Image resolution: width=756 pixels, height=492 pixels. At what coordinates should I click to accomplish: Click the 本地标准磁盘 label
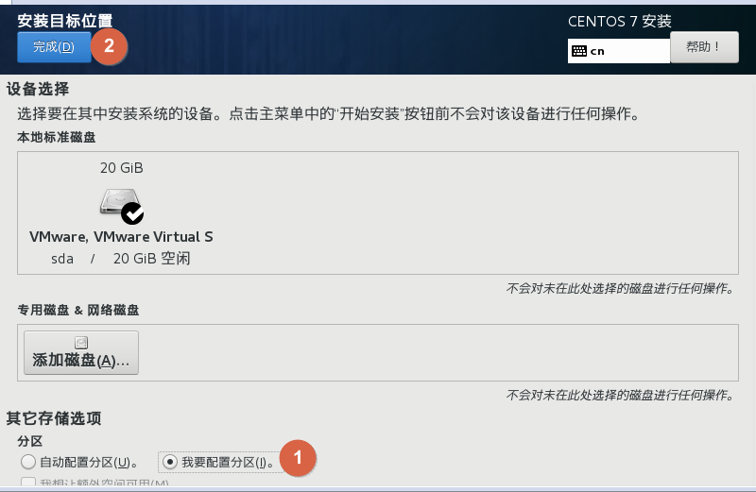click(57, 137)
